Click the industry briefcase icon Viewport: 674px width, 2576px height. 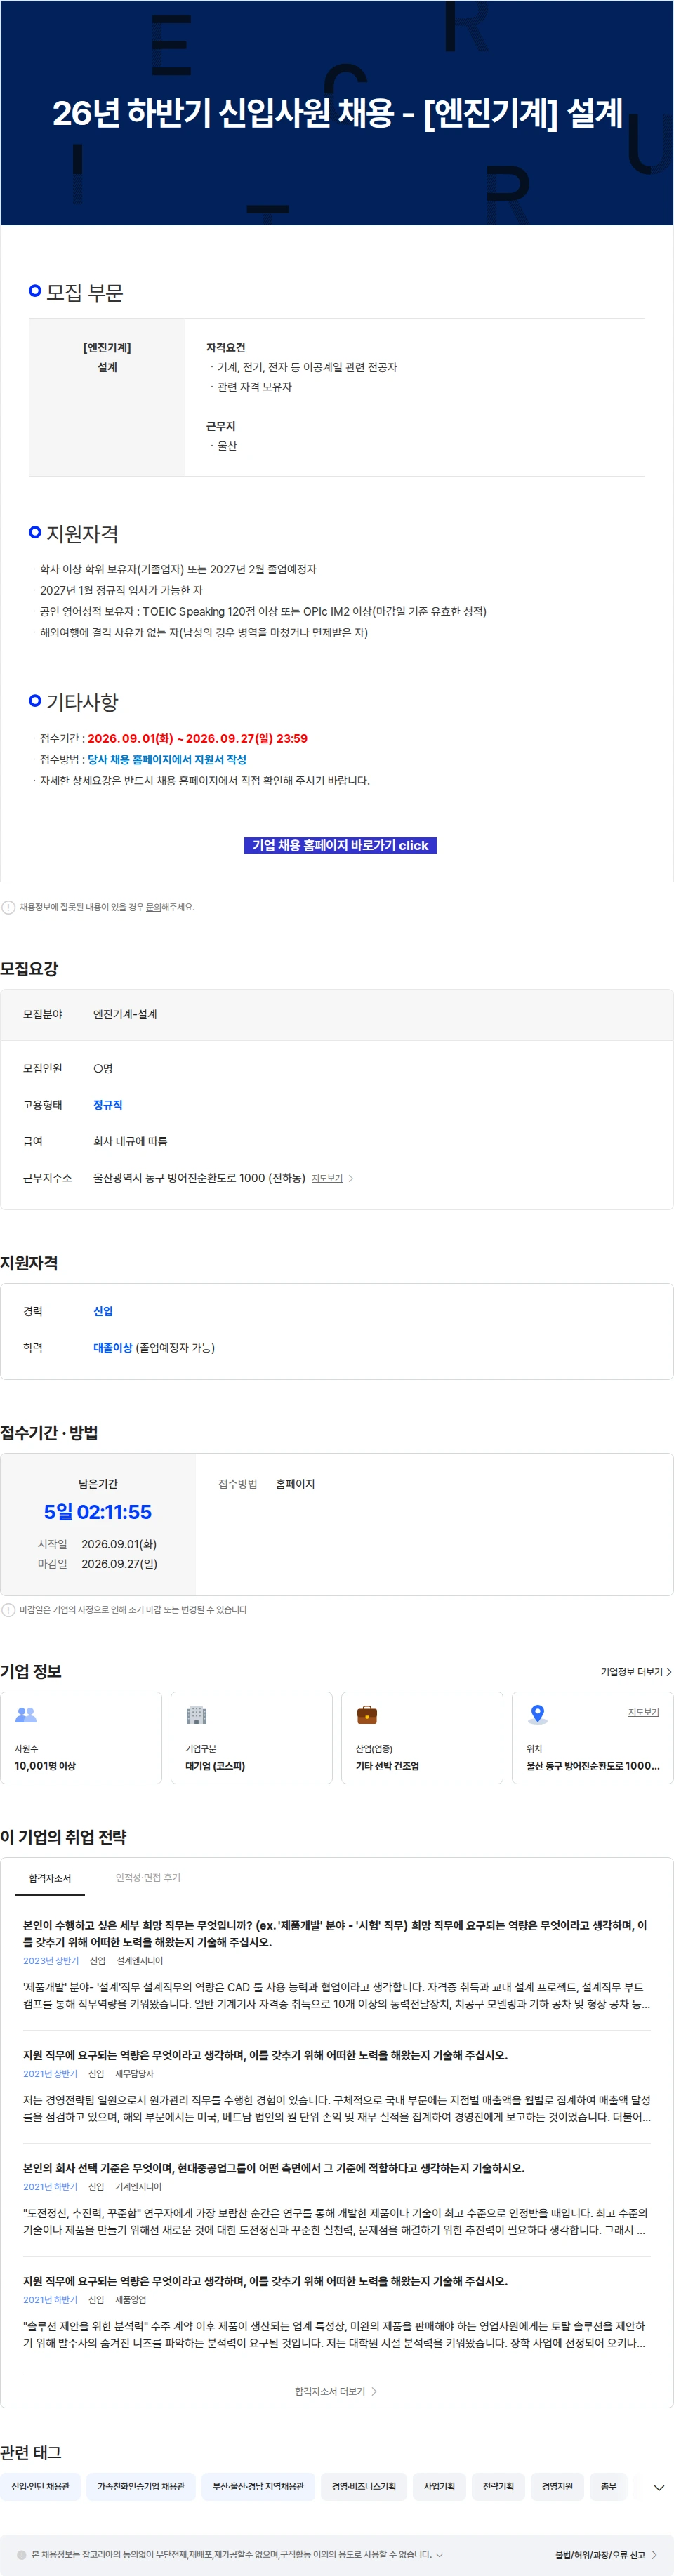[367, 1715]
